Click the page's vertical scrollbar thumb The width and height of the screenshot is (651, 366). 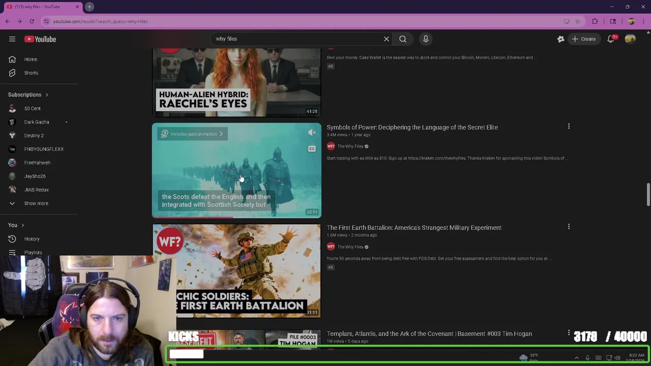point(648,195)
